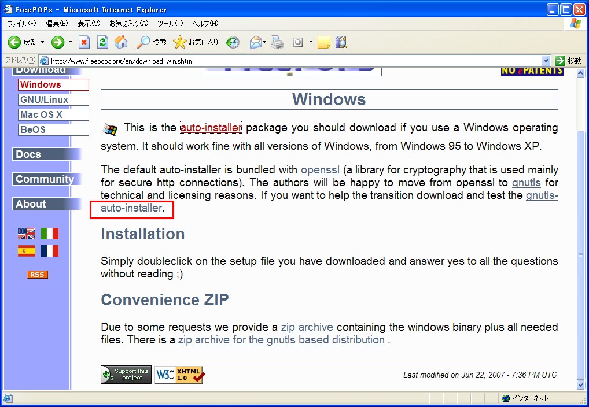The height and width of the screenshot is (407, 589).
Task: Open the お気に入り(A) menu
Action: (129, 24)
